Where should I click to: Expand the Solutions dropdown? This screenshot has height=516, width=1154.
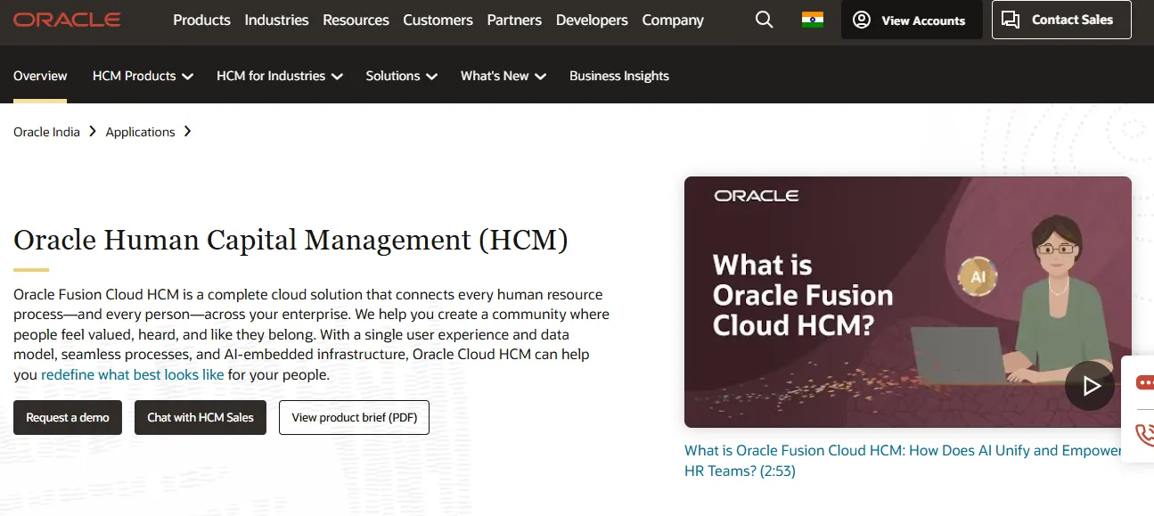(x=402, y=76)
